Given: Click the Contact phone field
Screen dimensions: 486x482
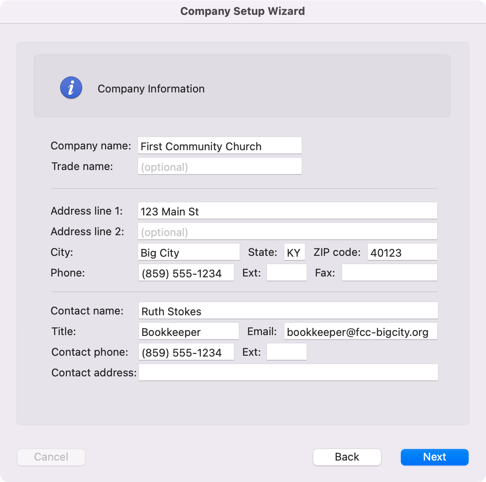Looking at the screenshot, I should 186,352.
